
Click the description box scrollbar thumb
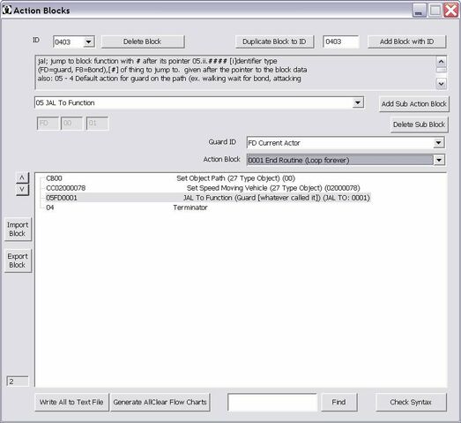(x=441, y=70)
